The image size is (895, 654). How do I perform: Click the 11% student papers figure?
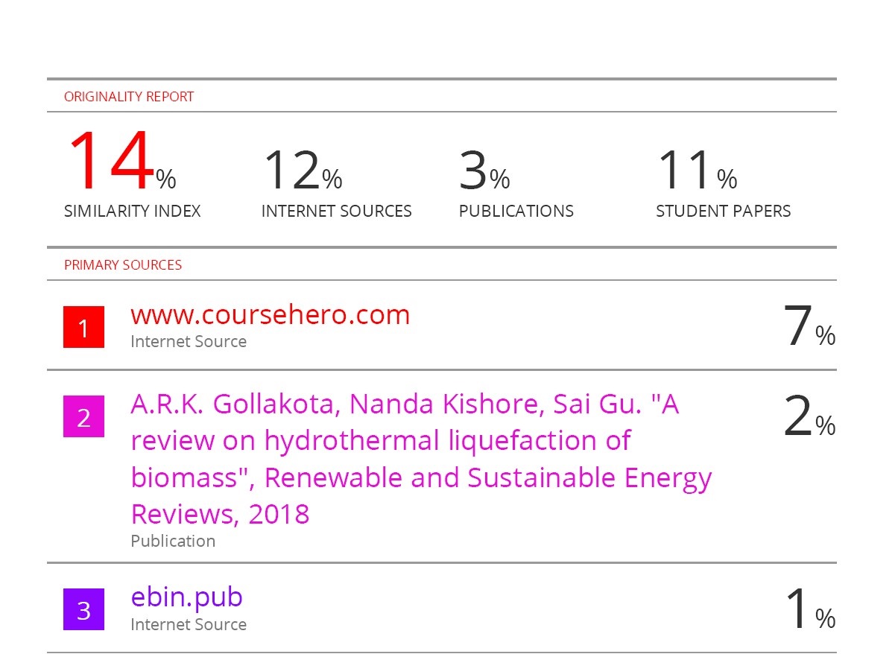(x=696, y=170)
